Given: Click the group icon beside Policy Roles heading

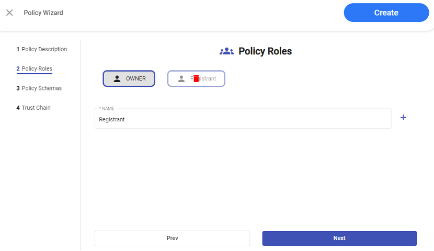Looking at the screenshot, I should click(226, 51).
